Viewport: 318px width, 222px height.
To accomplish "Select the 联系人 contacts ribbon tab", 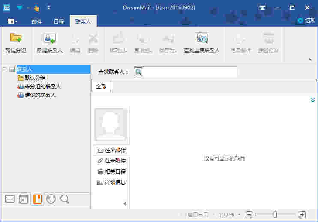I will 83,21.
